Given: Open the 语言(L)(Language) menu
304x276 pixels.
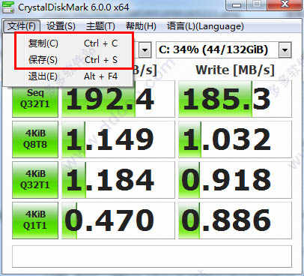Looking at the screenshot, I should 205,26.
